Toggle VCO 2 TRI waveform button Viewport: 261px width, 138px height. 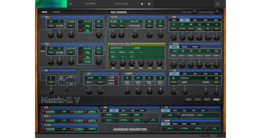(80, 57)
